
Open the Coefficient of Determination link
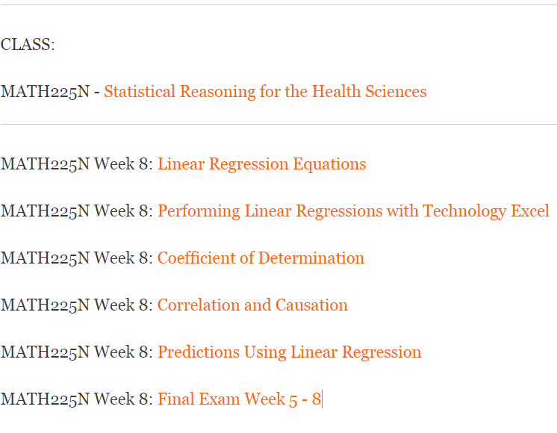tap(261, 258)
